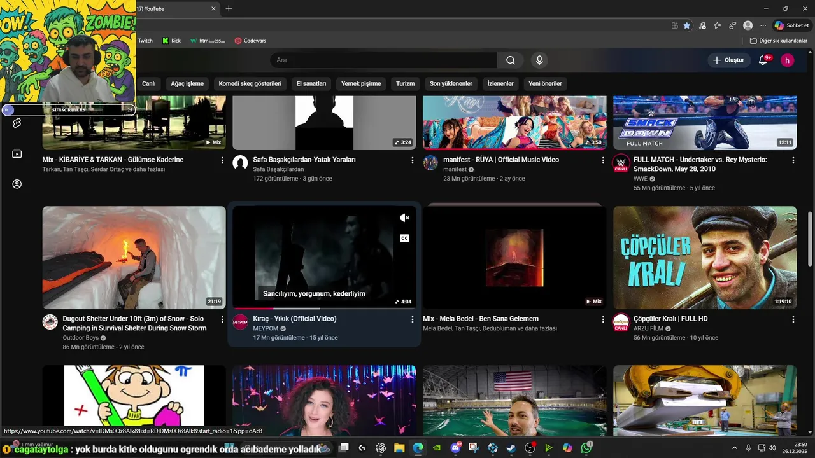Screen dimensions: 815x458
Task: Select the Son yüklenenler chip
Action: point(451,83)
